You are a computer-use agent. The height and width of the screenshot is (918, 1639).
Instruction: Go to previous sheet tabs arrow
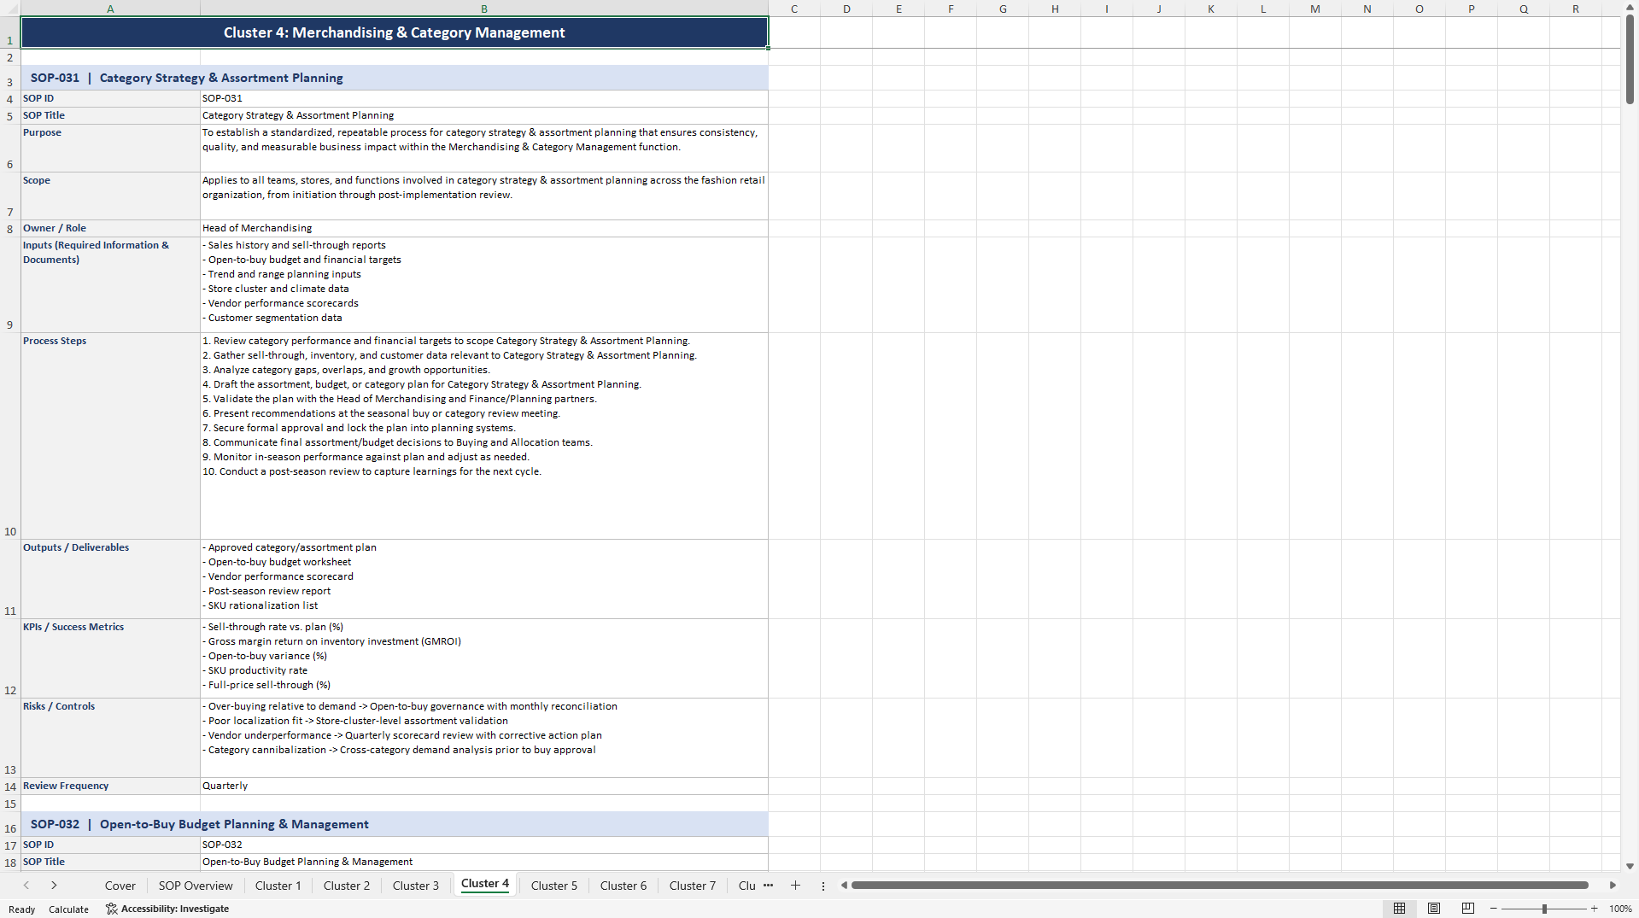pyautogui.click(x=26, y=886)
